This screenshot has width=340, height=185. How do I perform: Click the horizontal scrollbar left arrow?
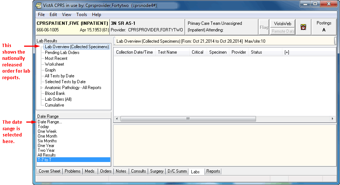pos(117,119)
